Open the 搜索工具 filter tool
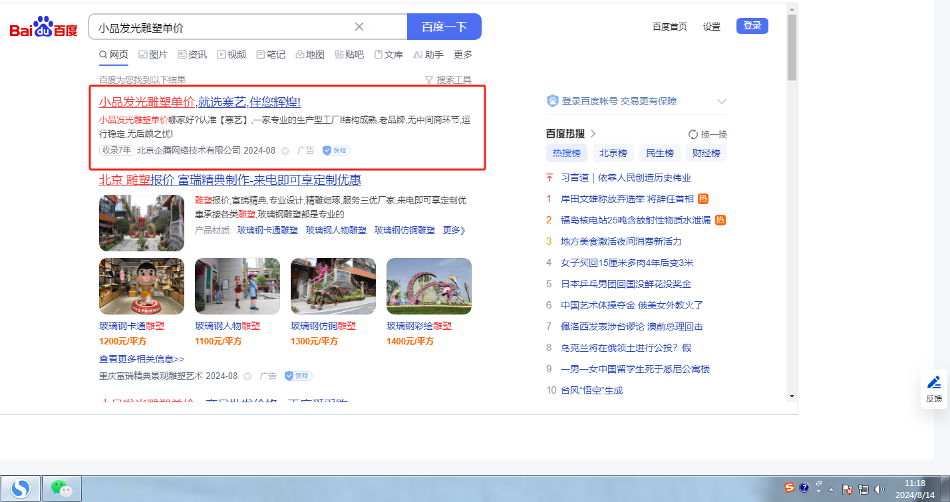This screenshot has width=950, height=502. click(x=448, y=80)
